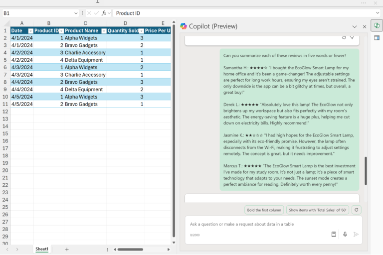The image size is (383, 255).
Task: Select row 5 header
Action: [x=5, y=60]
